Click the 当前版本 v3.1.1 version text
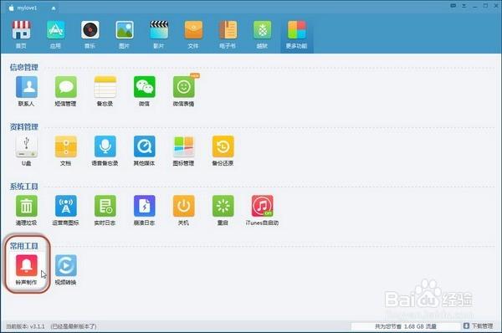The width and height of the screenshot is (502, 333). 25,326
